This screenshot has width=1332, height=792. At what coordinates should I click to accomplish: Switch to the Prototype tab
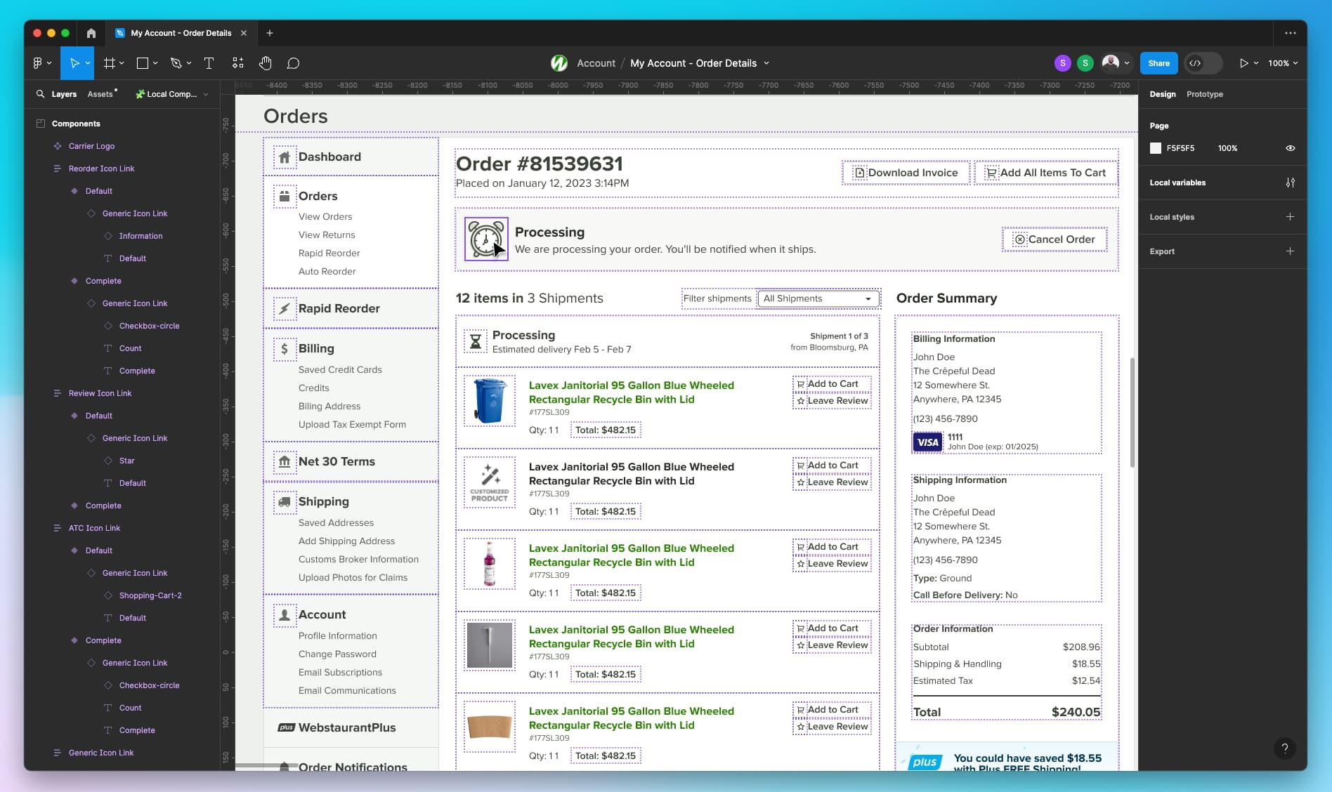point(1204,94)
